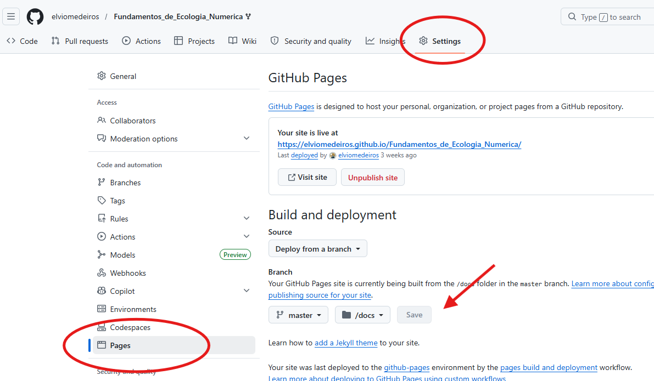This screenshot has width=654, height=381.
Task: Open the Deploy from a branch dropdown
Action: [318, 248]
